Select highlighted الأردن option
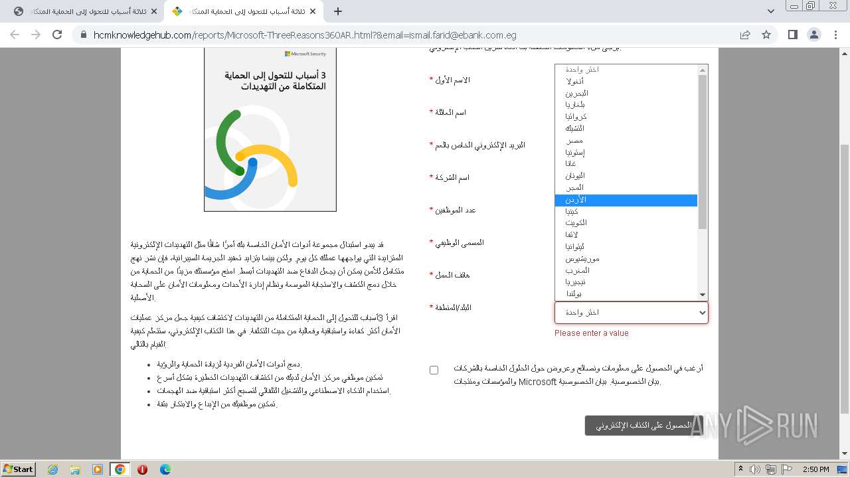Screen dimensions: 850x478 click(x=626, y=200)
